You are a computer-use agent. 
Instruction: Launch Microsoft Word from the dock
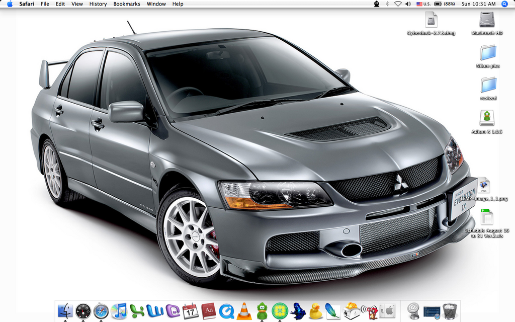(x=155, y=311)
